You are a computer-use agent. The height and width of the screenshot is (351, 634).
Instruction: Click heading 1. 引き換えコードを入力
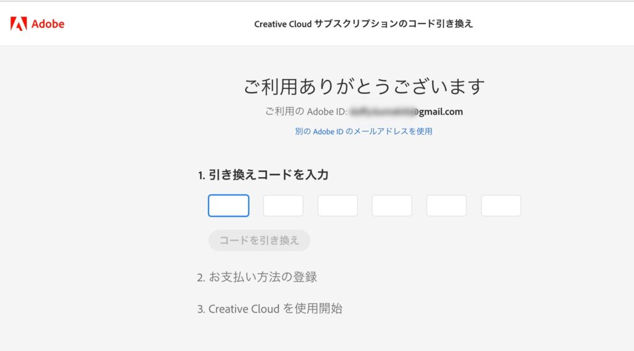click(x=263, y=175)
